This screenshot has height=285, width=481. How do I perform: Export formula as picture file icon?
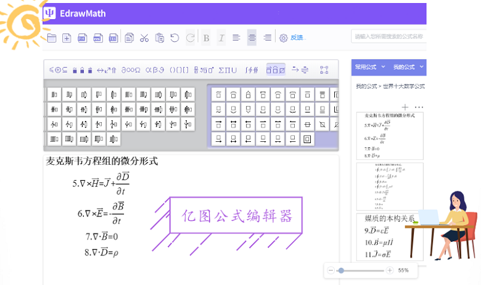[82, 38]
